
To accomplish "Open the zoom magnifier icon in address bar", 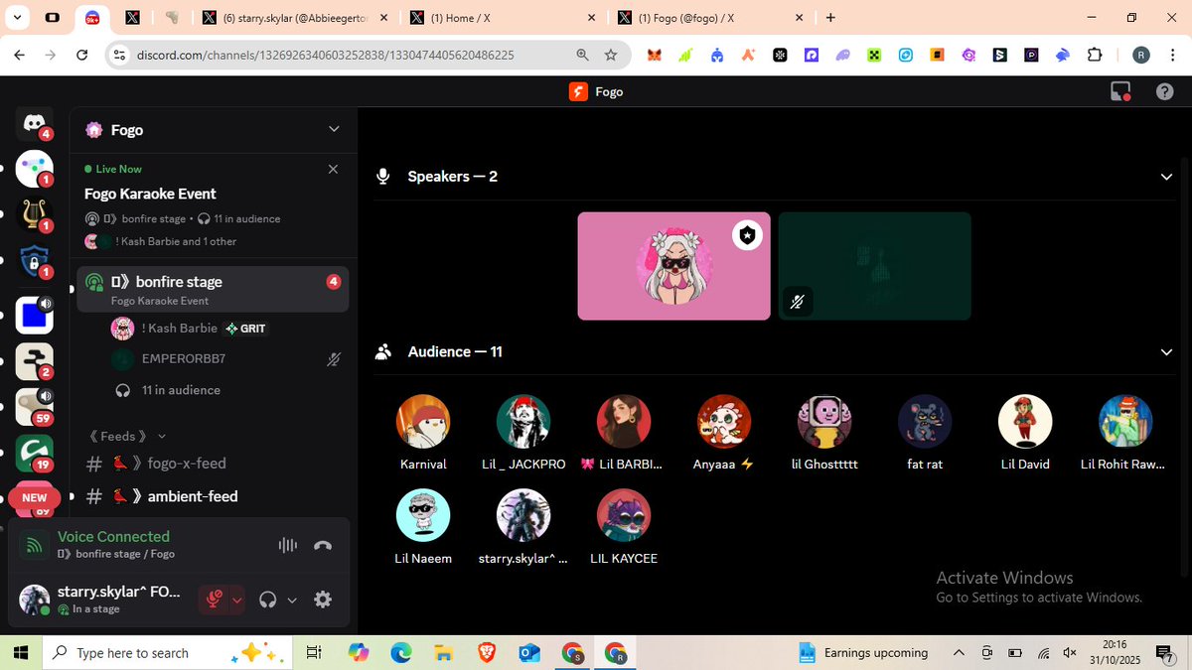I will [583, 56].
